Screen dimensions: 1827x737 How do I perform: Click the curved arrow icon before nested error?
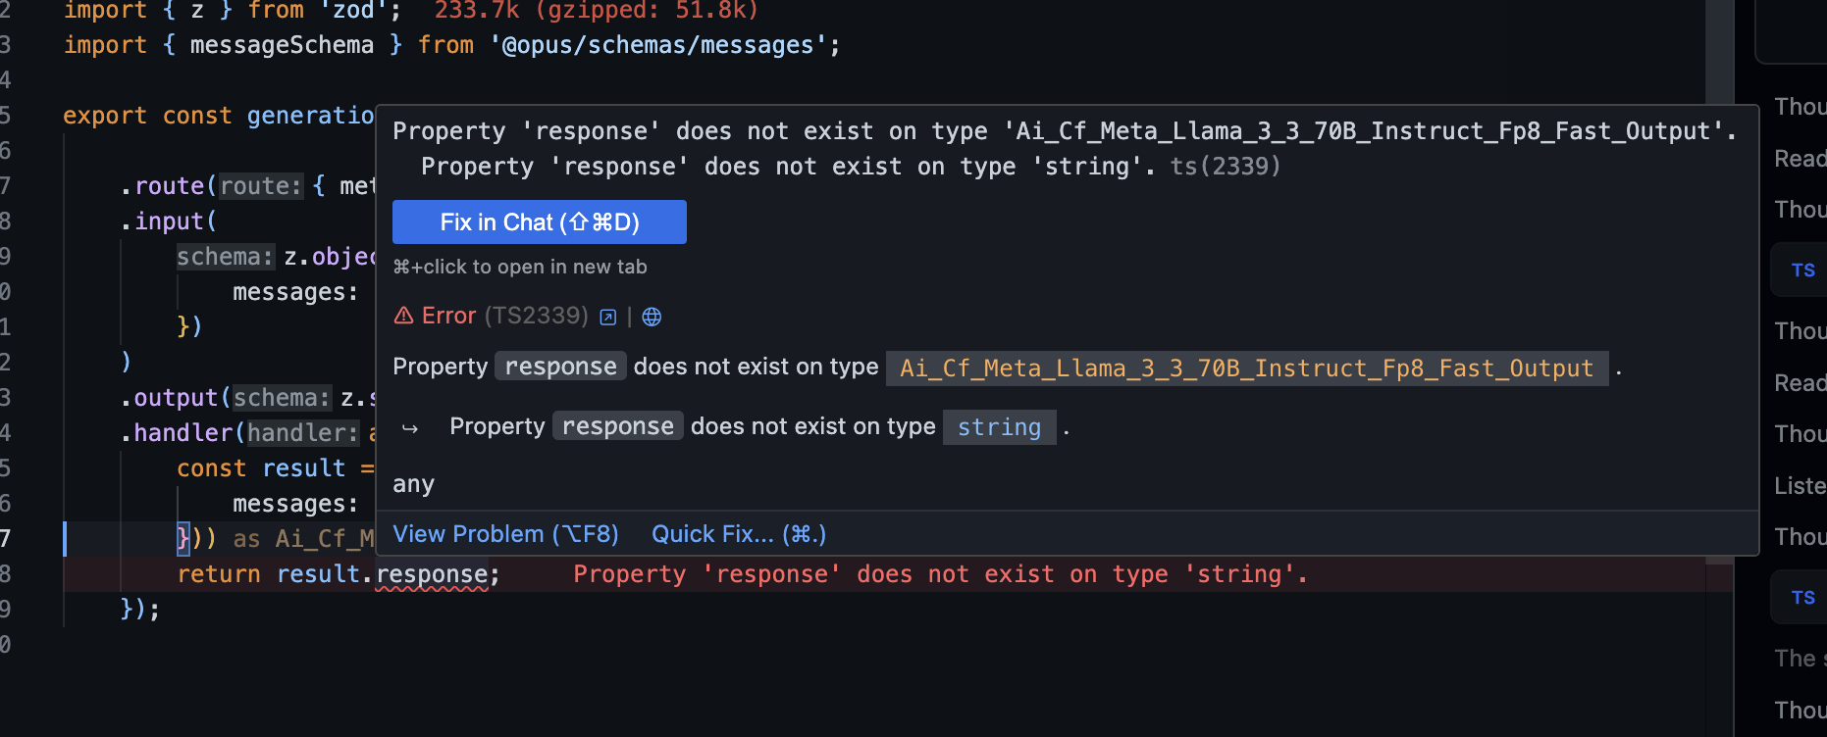pos(410,428)
